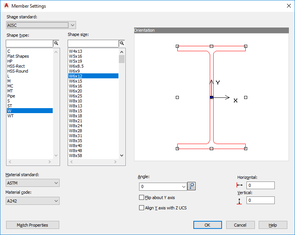Image resolution: width=295 pixels, height=235 pixels.
Task: Click the Shape size search magnifier icon
Action: (122, 43)
